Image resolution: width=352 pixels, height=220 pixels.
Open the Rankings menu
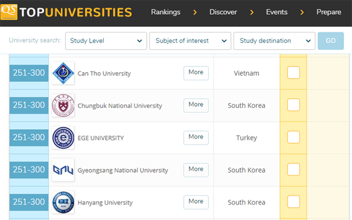tap(165, 12)
